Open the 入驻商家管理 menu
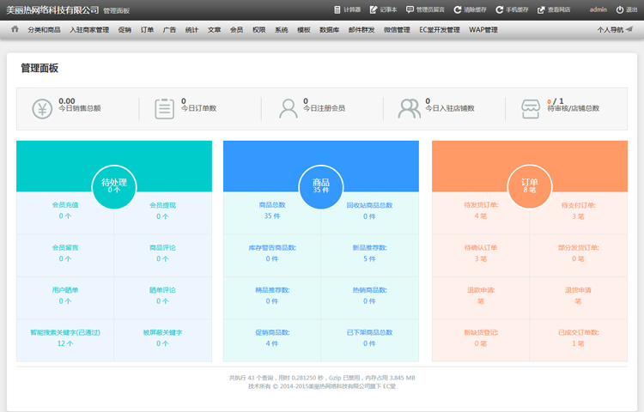This screenshot has width=644, height=412. click(89, 29)
